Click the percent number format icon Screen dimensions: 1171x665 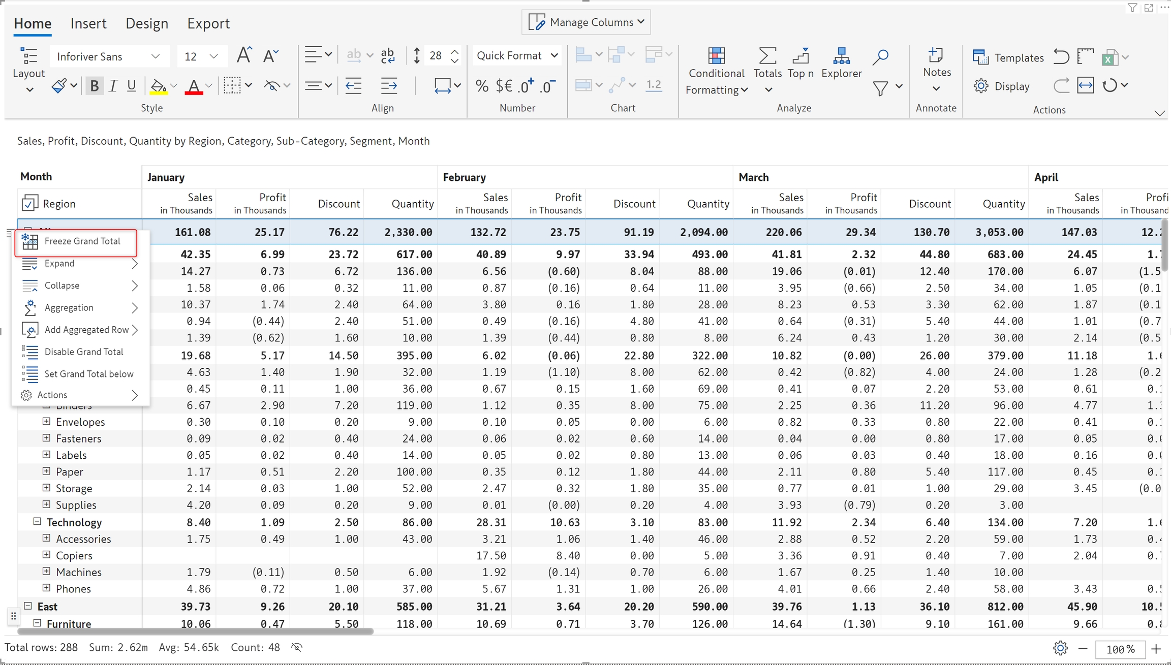[x=481, y=86]
